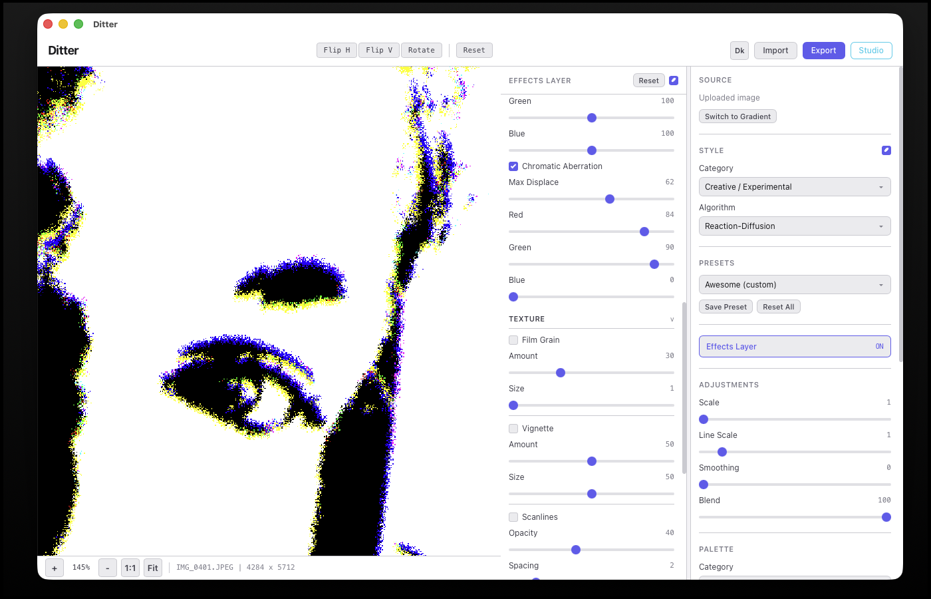931x599 pixels.
Task: Click the Effects Layer edit icon
Action: [674, 81]
